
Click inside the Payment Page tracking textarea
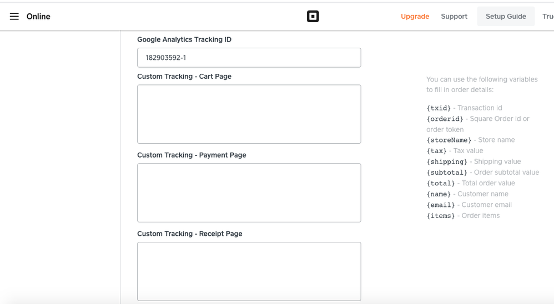click(x=249, y=192)
